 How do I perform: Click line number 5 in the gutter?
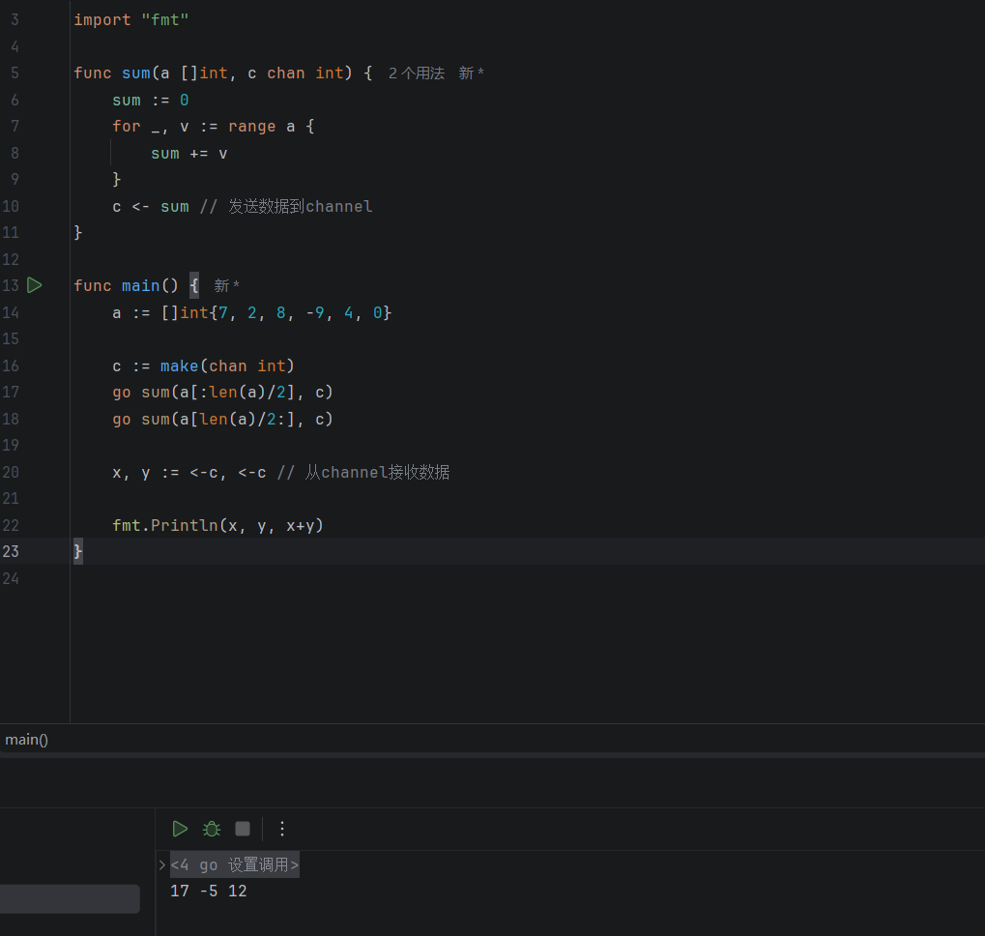14,73
